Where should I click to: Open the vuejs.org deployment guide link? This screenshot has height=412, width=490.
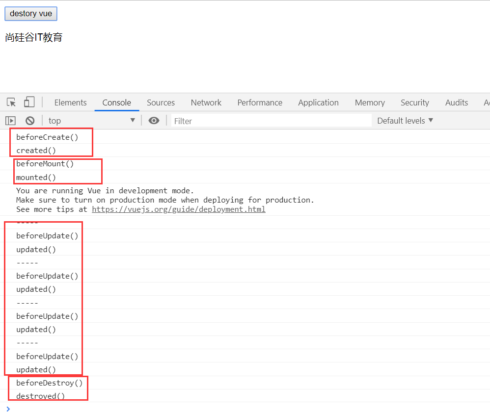[178, 209]
